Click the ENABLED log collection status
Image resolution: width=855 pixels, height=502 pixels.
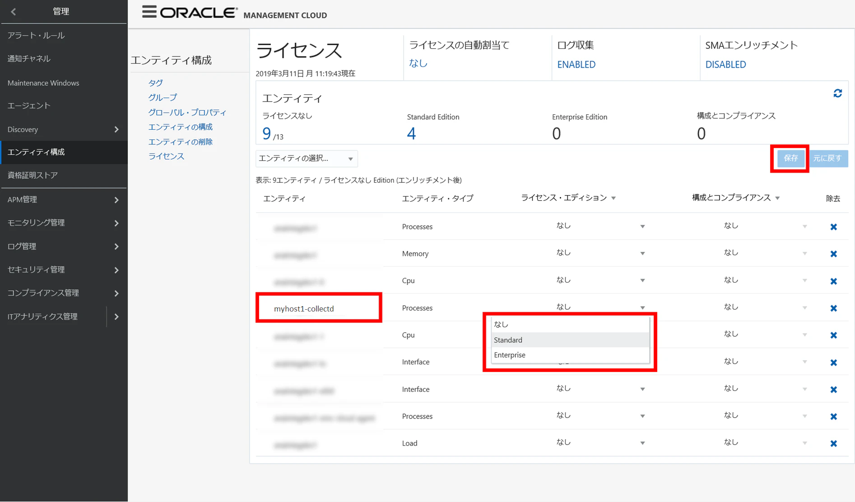[576, 65]
